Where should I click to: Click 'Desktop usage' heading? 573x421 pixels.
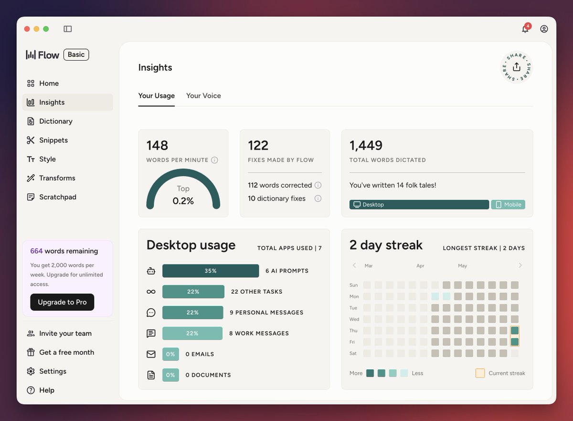tap(191, 245)
